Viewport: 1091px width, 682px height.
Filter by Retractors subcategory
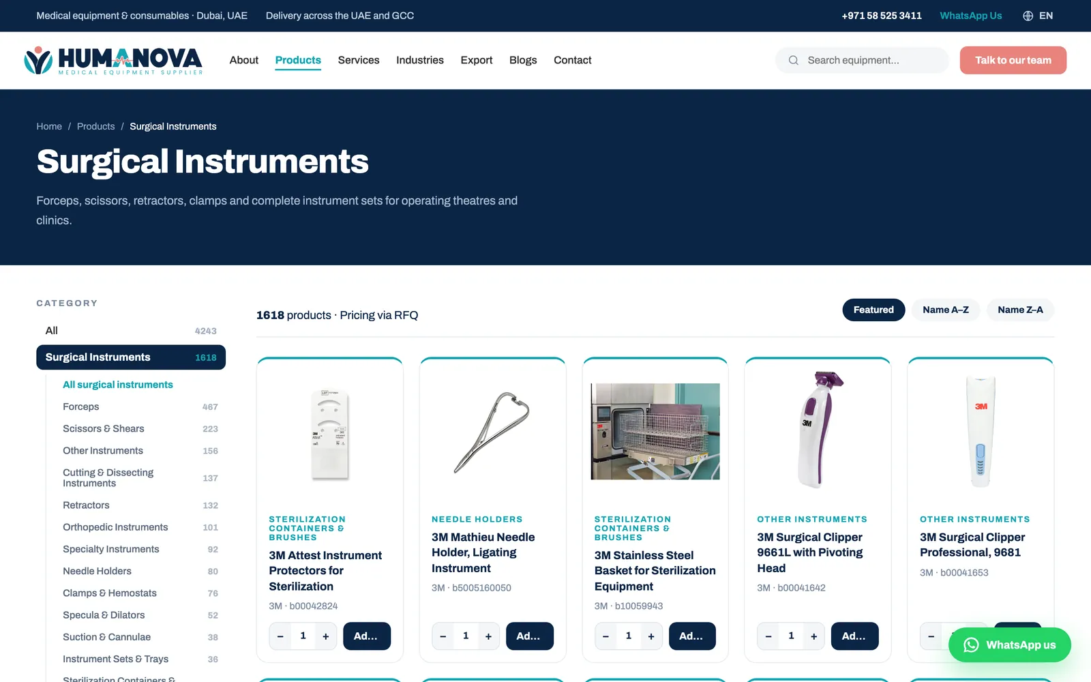pos(140,505)
